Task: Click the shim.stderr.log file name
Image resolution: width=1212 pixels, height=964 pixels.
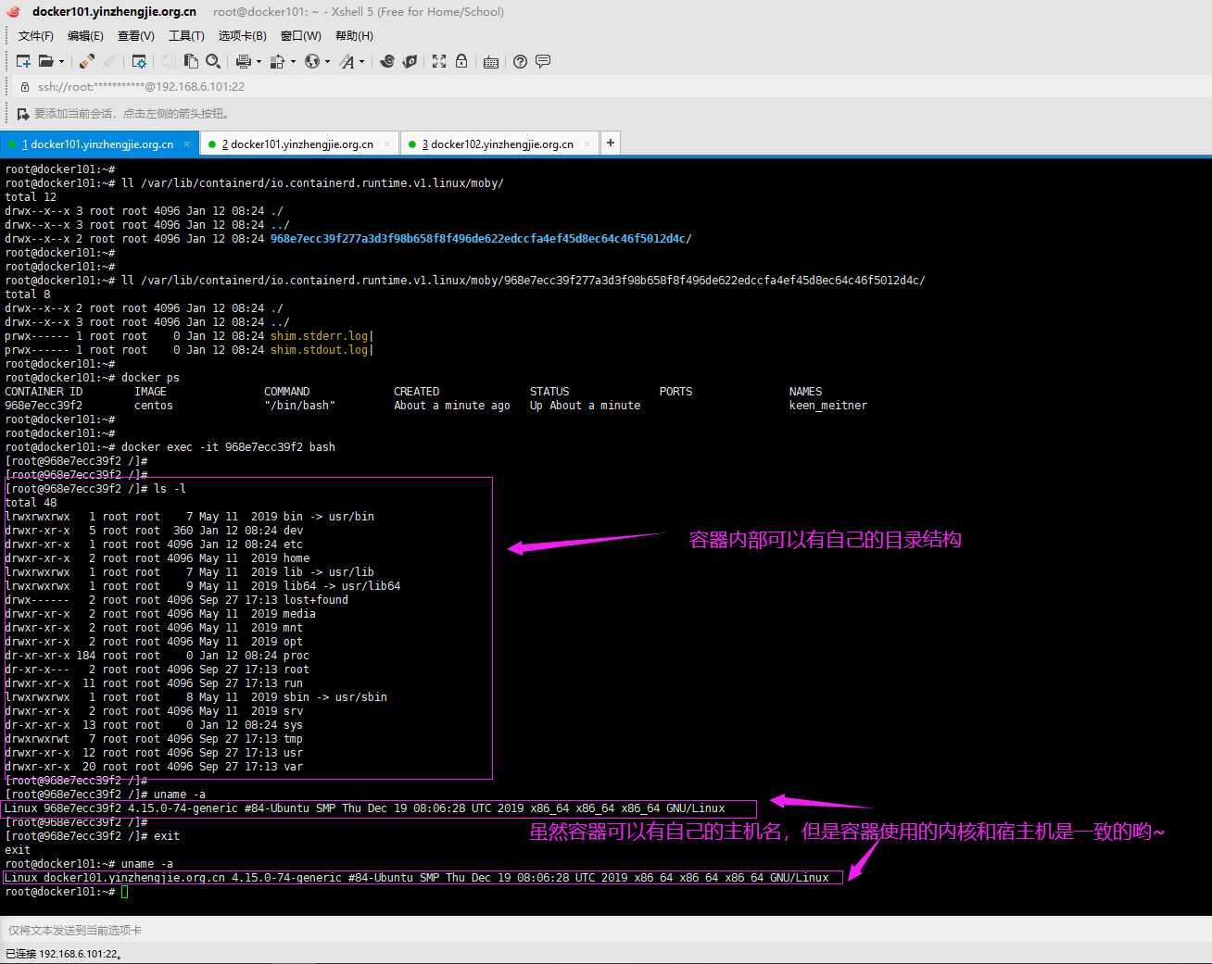Action: [x=320, y=336]
